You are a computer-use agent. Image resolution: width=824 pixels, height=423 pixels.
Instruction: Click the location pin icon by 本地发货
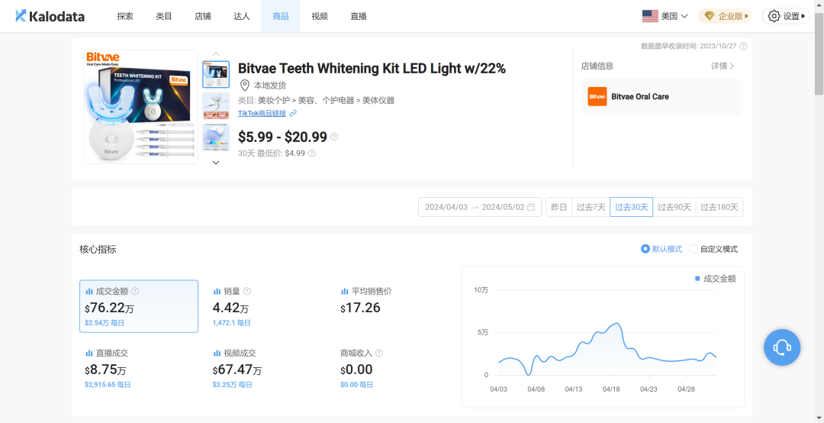coord(244,86)
